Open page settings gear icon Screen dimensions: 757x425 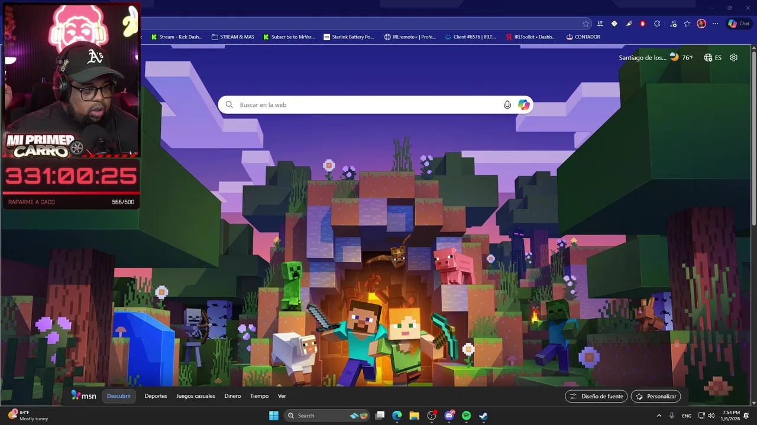[x=733, y=57]
